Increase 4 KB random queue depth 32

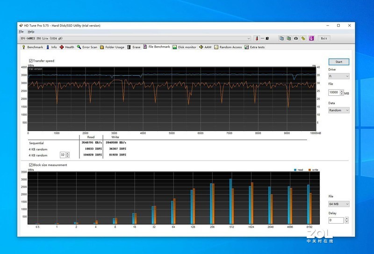click(x=67, y=154)
